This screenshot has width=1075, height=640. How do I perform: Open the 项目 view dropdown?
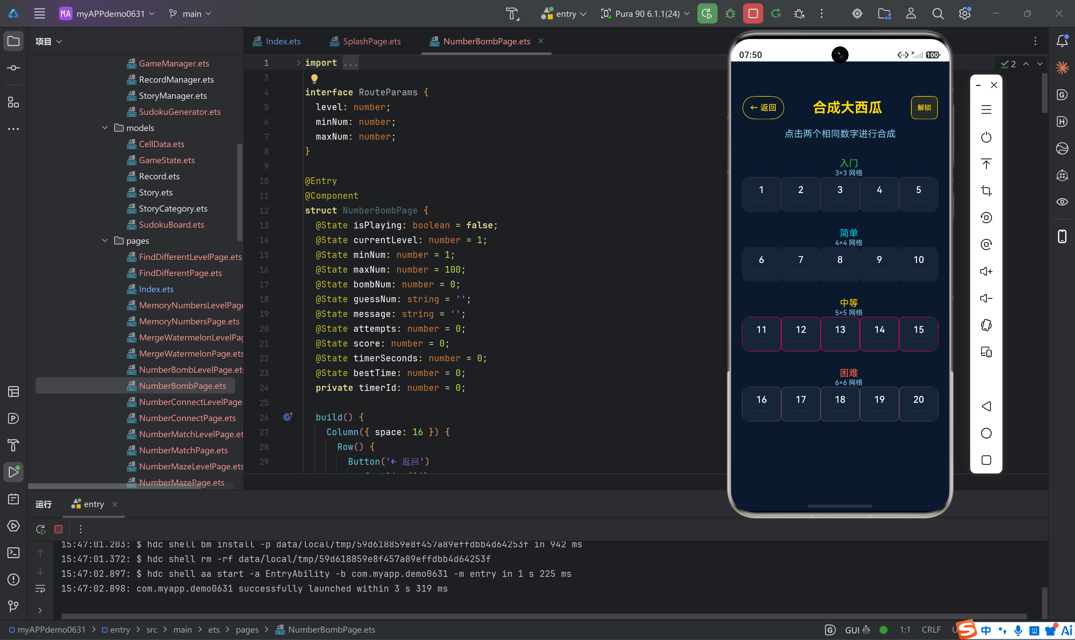48,41
